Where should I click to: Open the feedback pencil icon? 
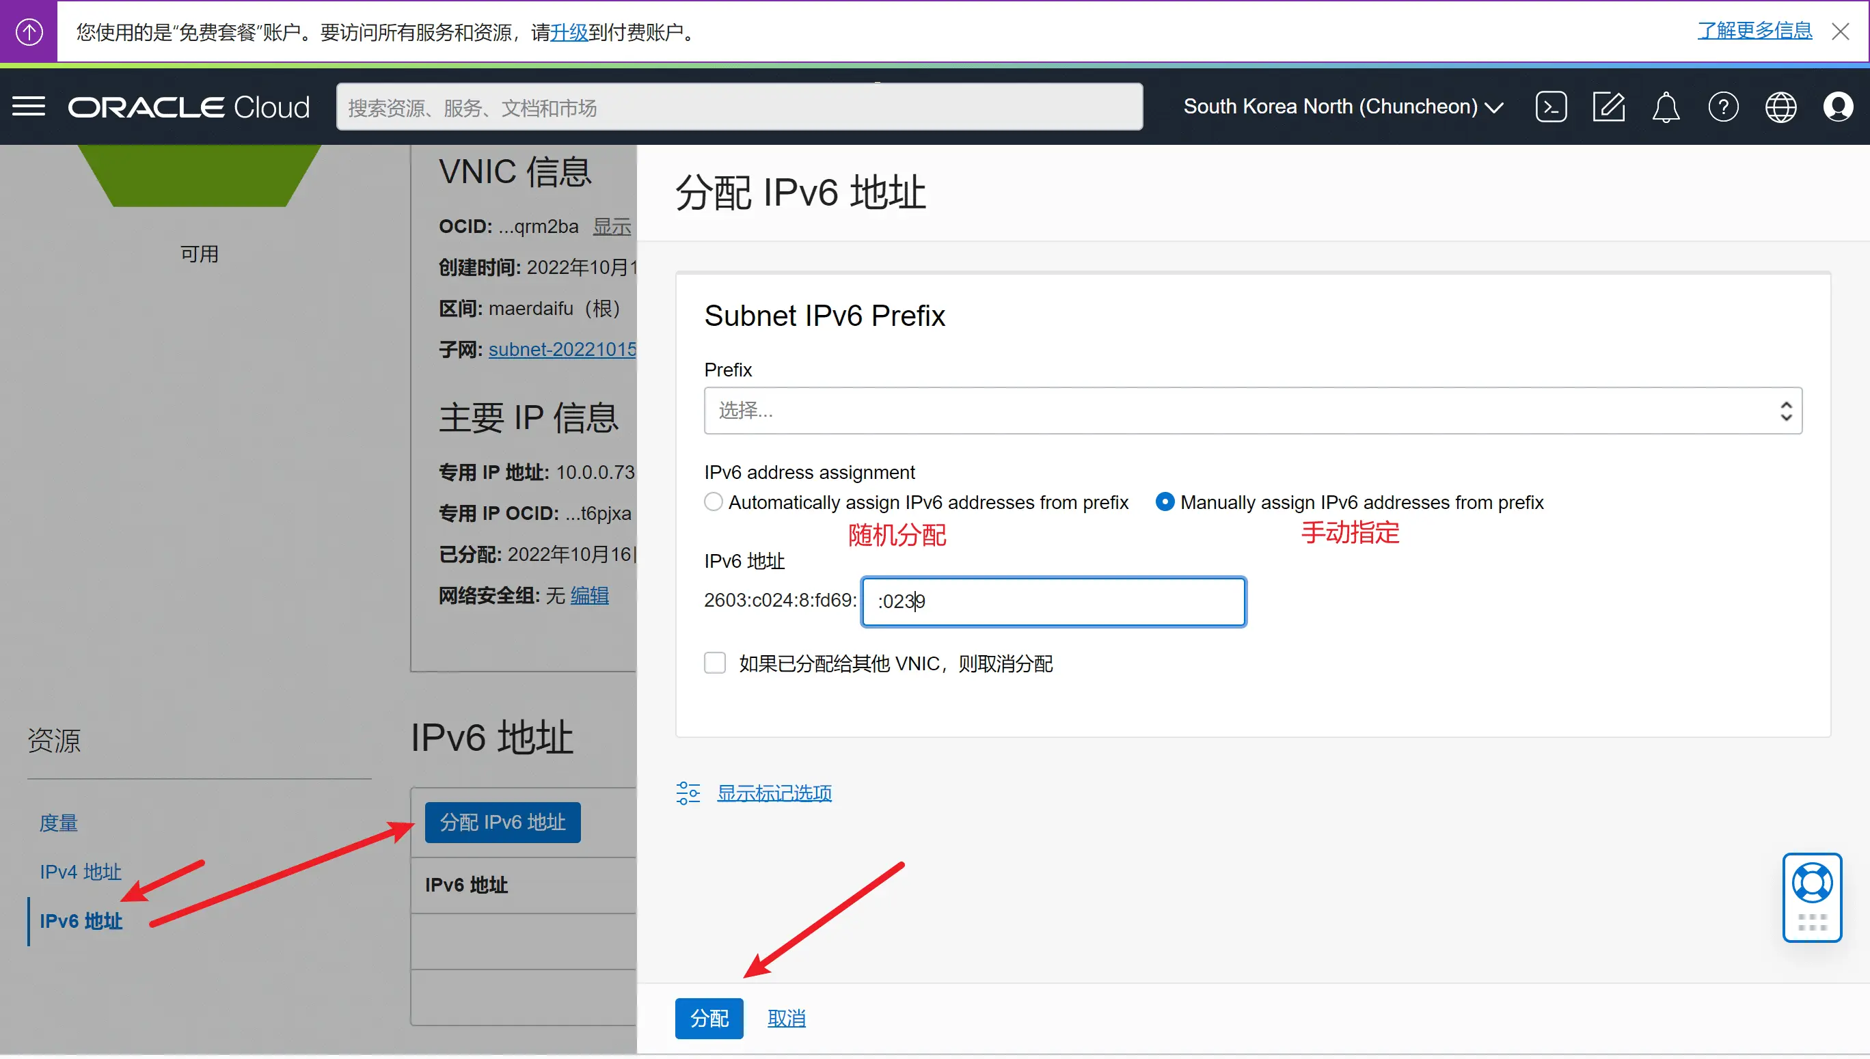pyautogui.click(x=1609, y=106)
